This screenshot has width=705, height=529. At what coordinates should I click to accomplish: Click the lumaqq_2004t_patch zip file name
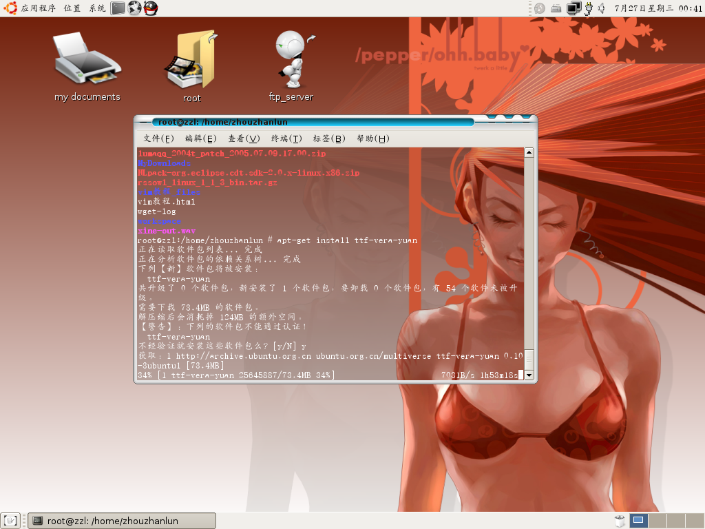[x=231, y=154]
